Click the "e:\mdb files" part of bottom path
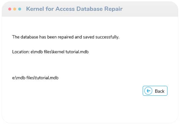Screen dimensions: 180x125 [x=23, y=78]
